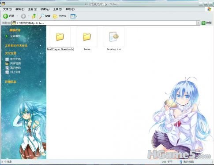This screenshot has height=165, width=214.
Task: Collapse the other places section
Action: pos(41,53)
